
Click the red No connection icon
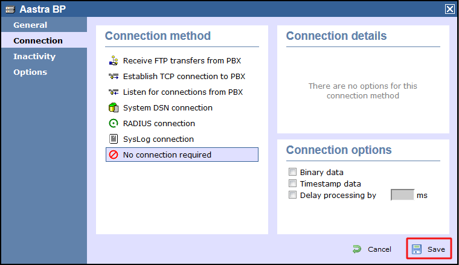pos(113,155)
